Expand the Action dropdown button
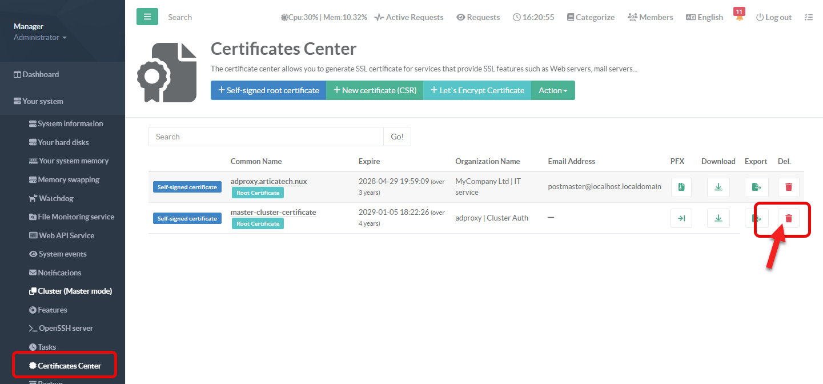Image resolution: width=823 pixels, height=384 pixels. tap(553, 90)
